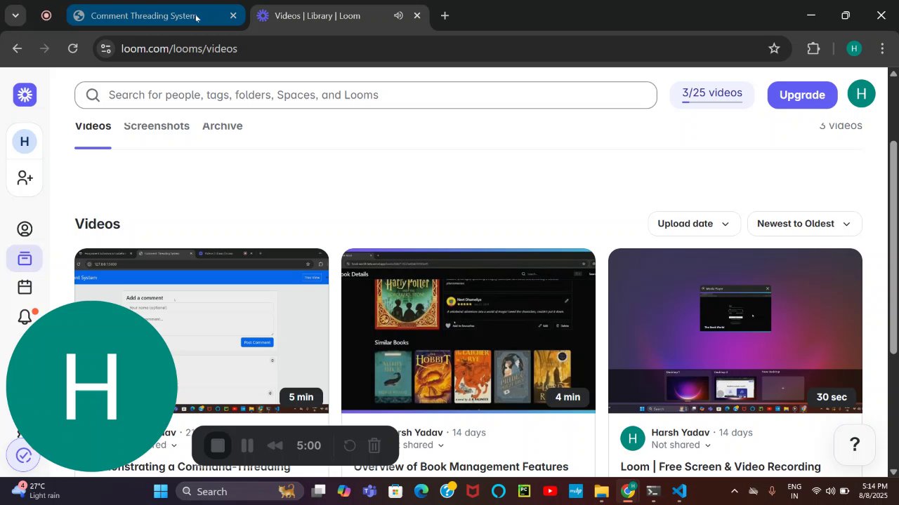This screenshot has height=505, width=899.
Task: Expand Not shared dropdown on the Loom Free Screen video
Action: coord(681,445)
